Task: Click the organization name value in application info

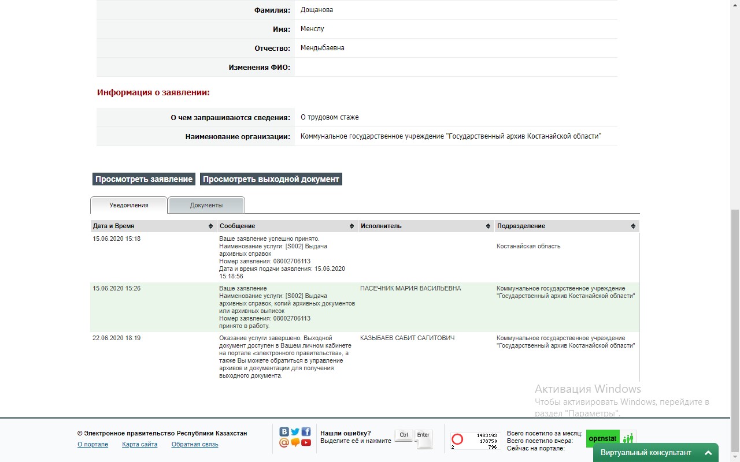Action: 451,136
